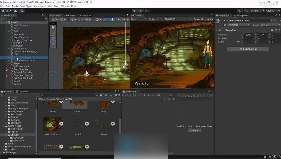The width and height of the screenshot is (281, 159).
Task: Expand the Verb canvas object in Hierarchy
Action: 9,49
